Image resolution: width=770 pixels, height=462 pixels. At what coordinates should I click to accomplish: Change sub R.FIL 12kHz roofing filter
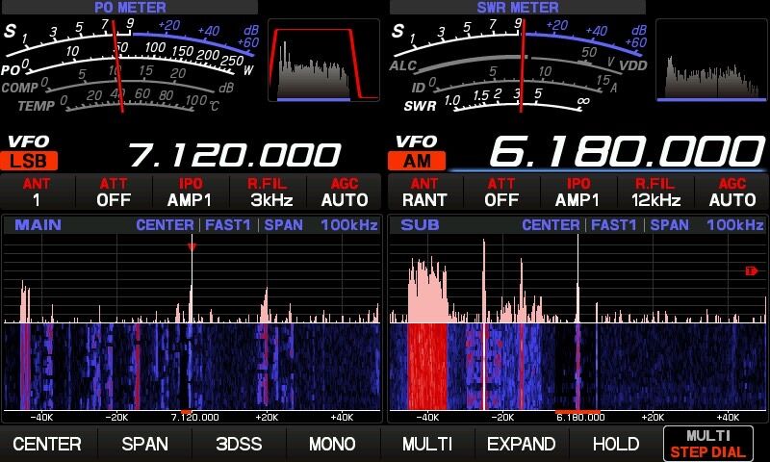click(655, 192)
